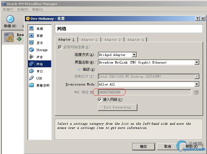Toggle 接入网线 cable connected checkbox
Viewport: 207px width, 154px height.
click(100, 100)
